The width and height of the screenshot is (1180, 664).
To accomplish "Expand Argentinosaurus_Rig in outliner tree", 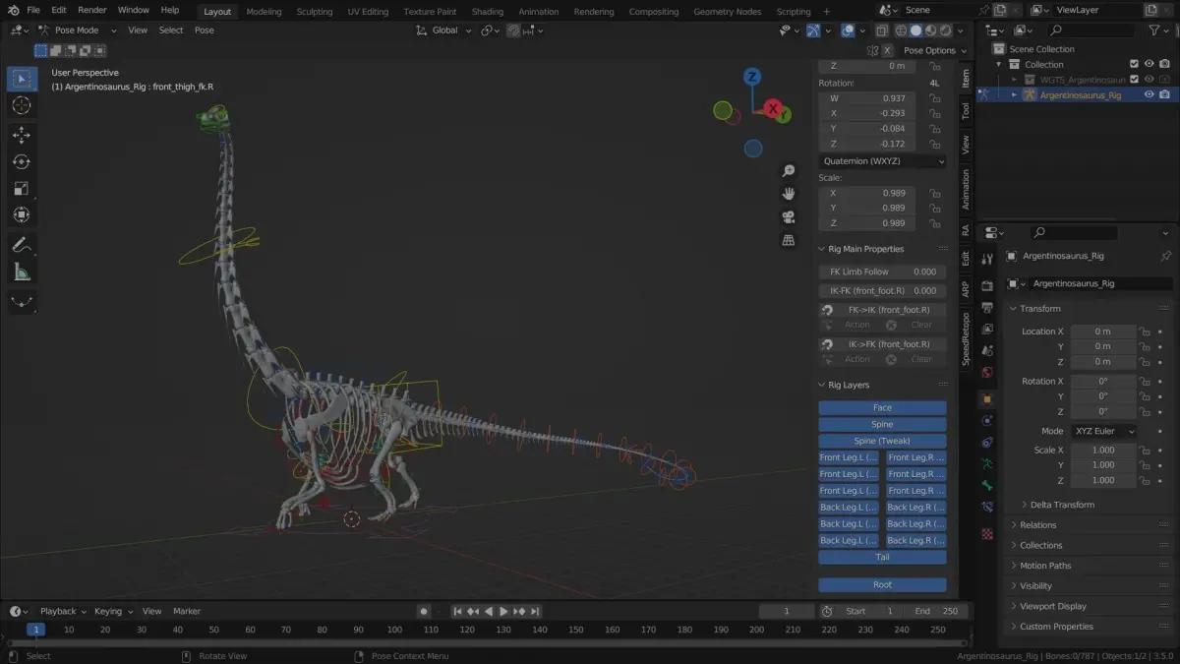I will [x=1015, y=95].
